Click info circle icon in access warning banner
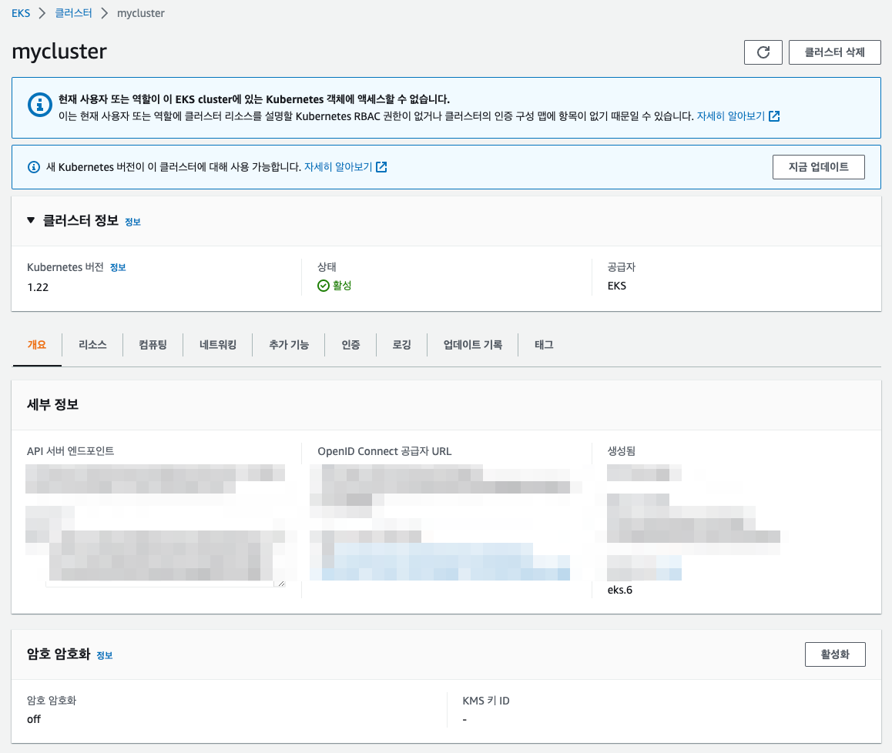Viewport: 892px width, 753px height. click(40, 105)
